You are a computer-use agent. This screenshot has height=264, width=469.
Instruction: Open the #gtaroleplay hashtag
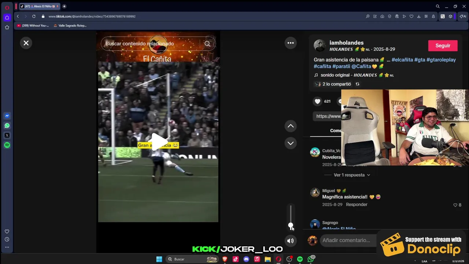pos(441,60)
